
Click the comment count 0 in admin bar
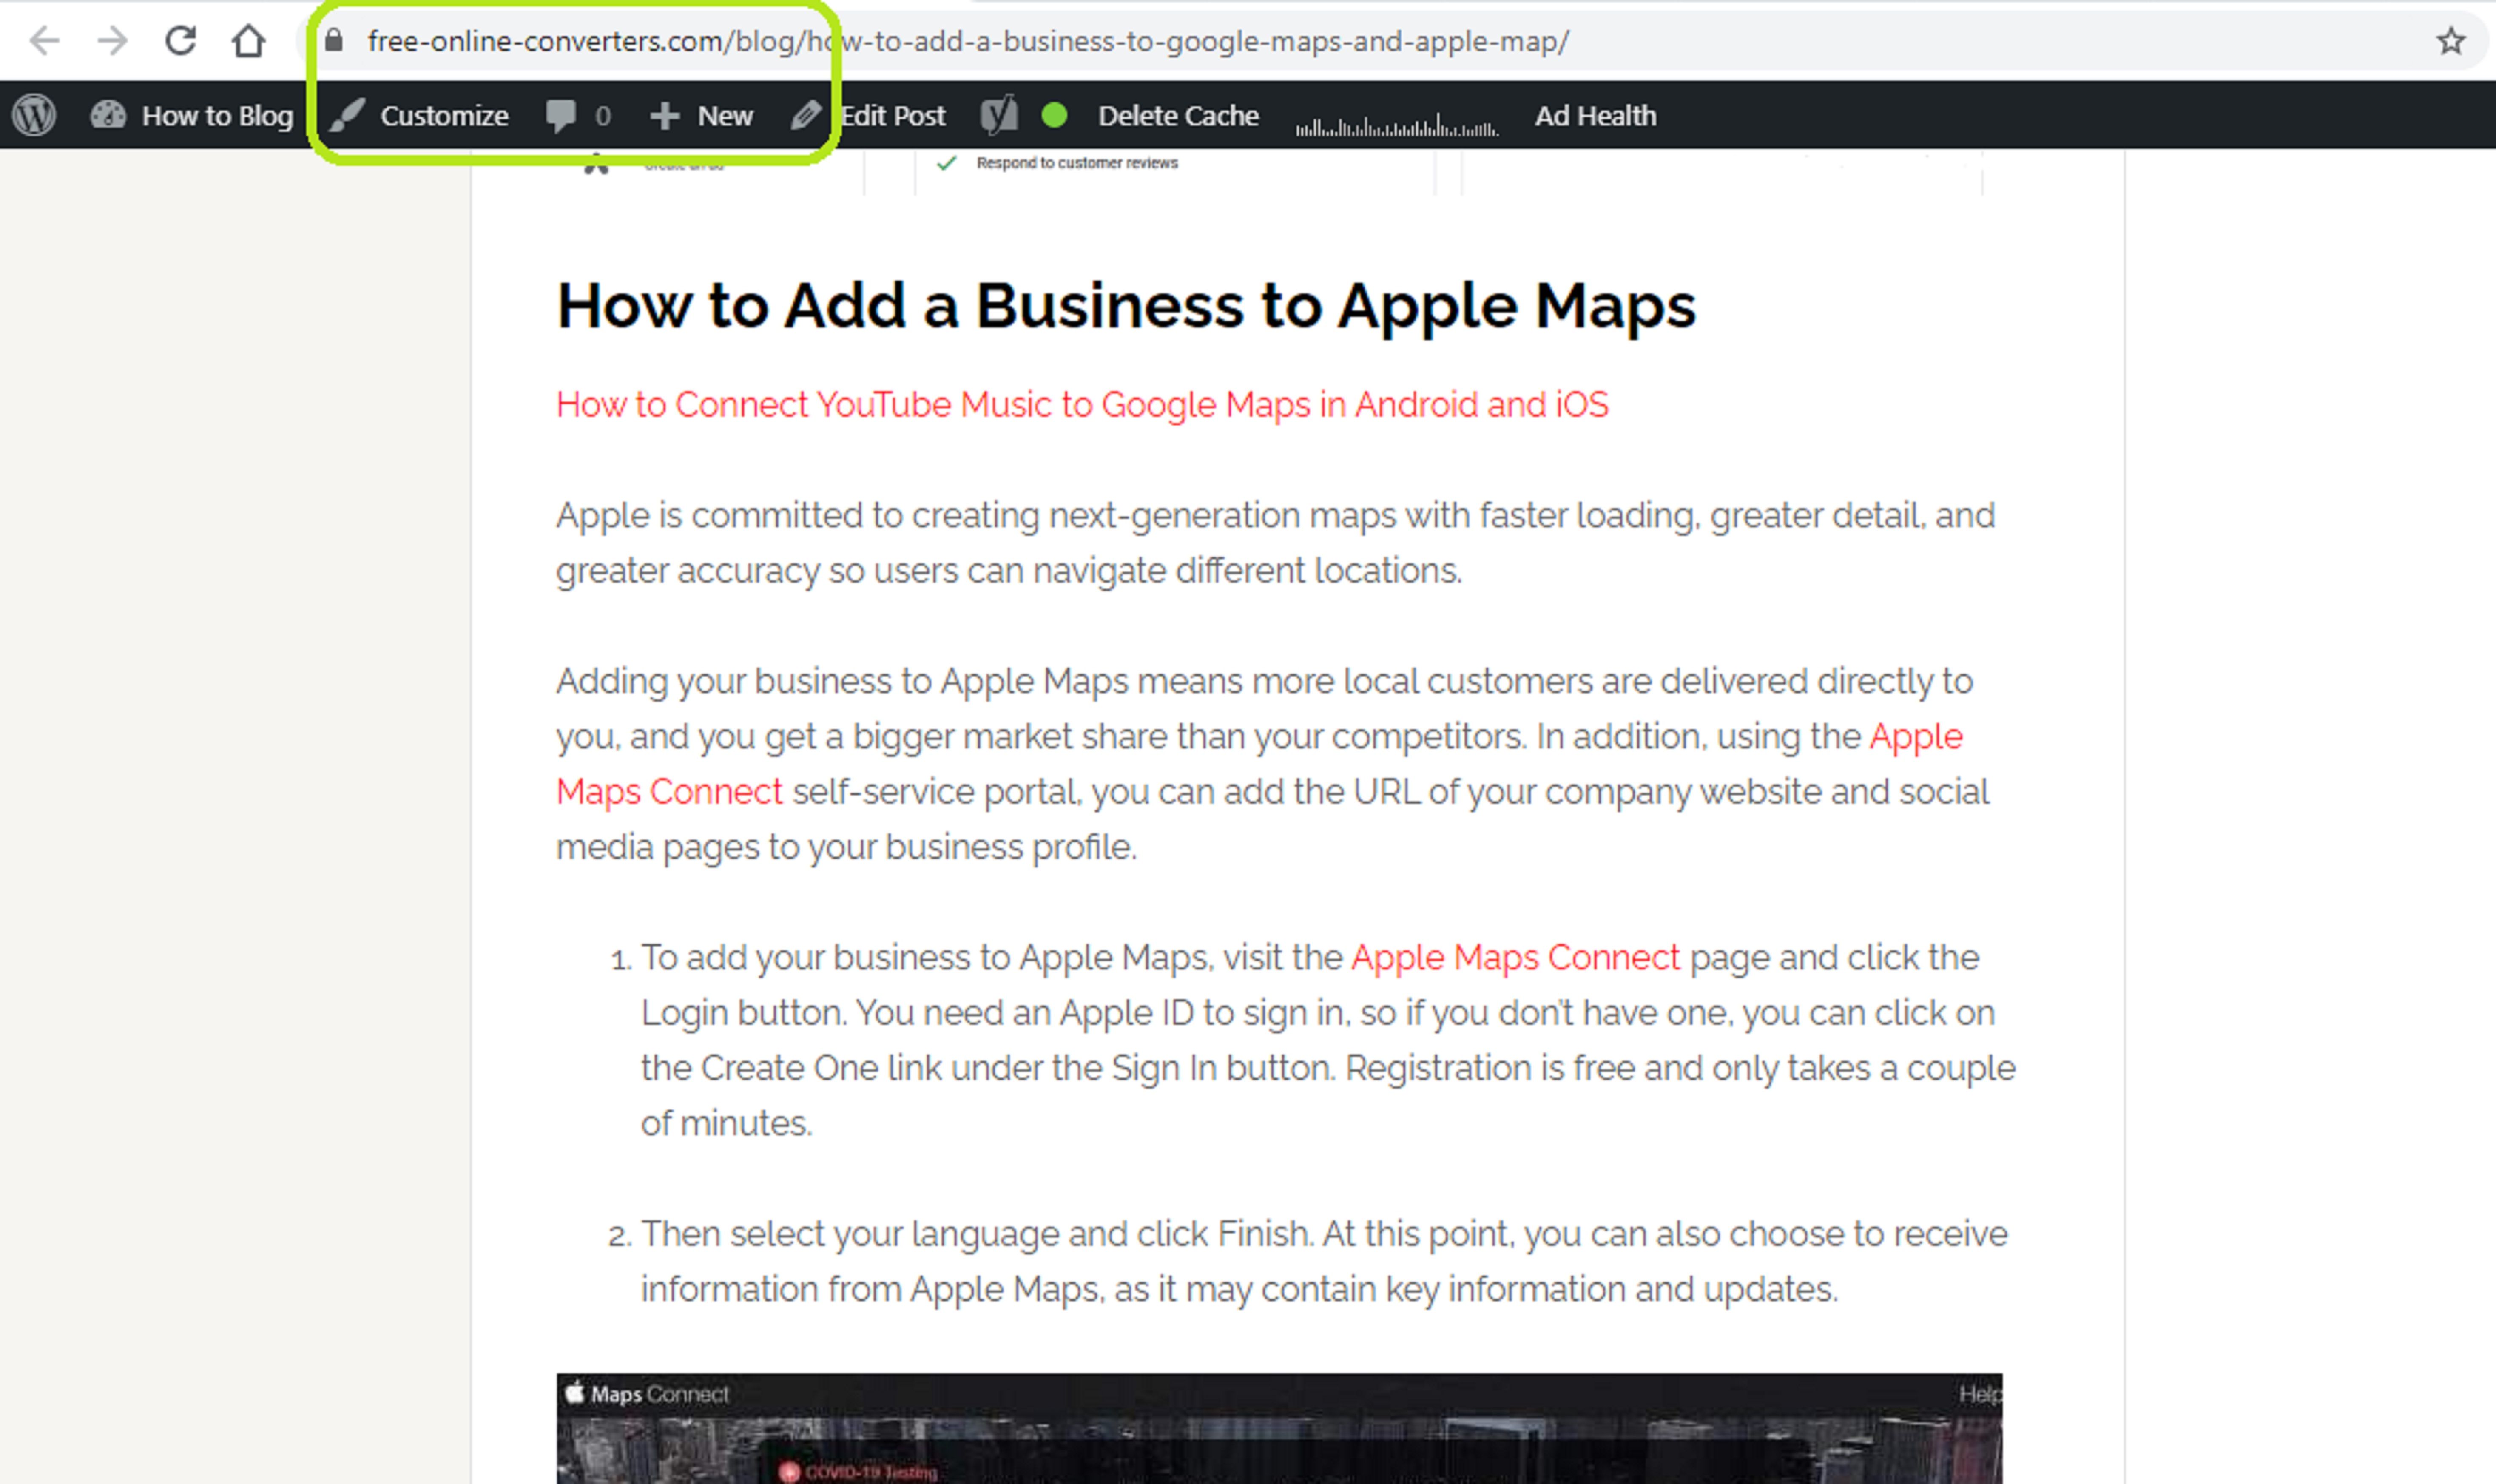click(x=602, y=116)
